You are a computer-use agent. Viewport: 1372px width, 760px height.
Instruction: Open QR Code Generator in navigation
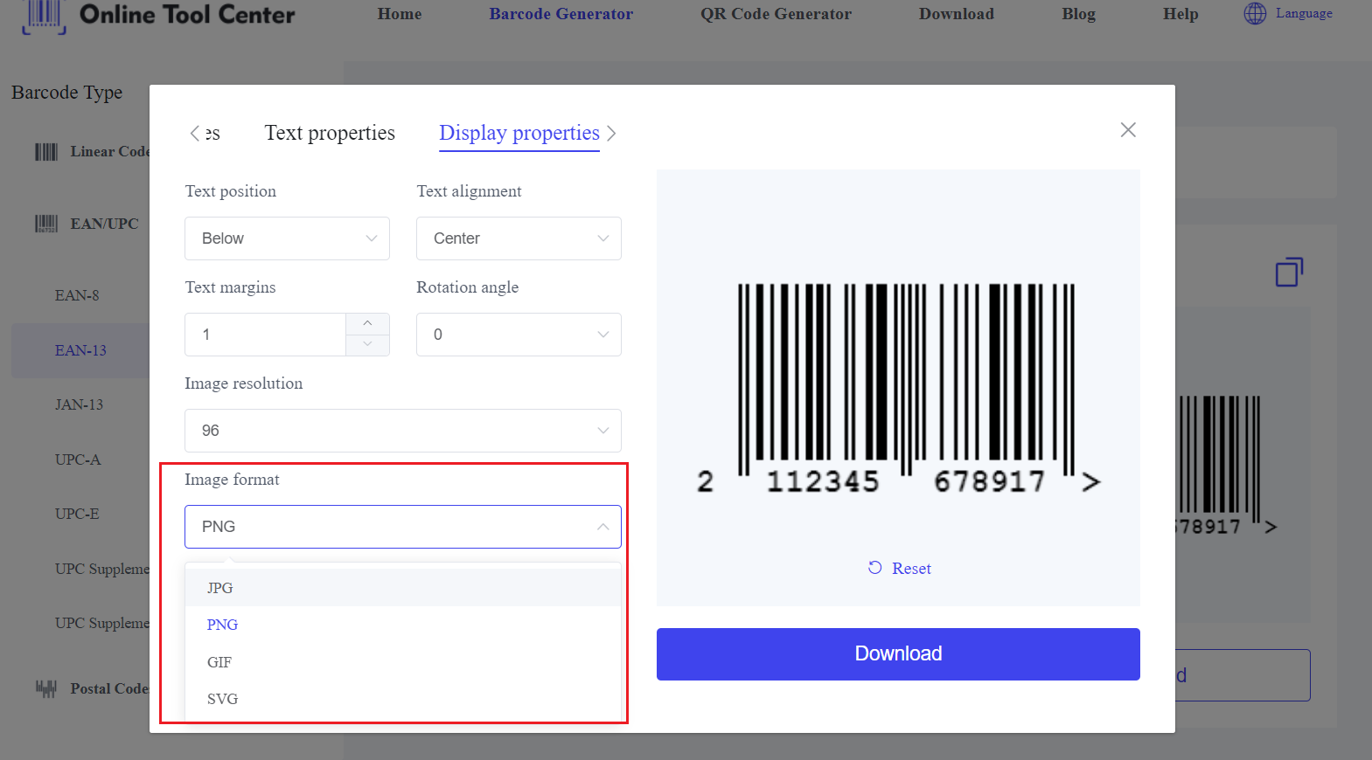(x=776, y=14)
